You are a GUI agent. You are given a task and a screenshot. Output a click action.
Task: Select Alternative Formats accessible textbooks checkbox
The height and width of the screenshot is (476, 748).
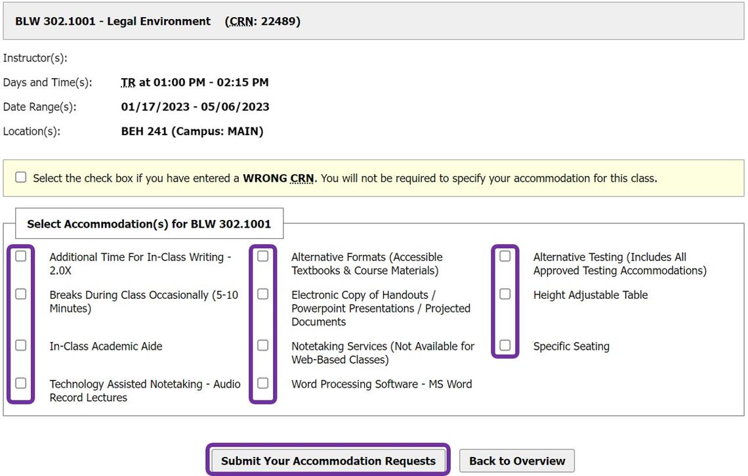(262, 256)
